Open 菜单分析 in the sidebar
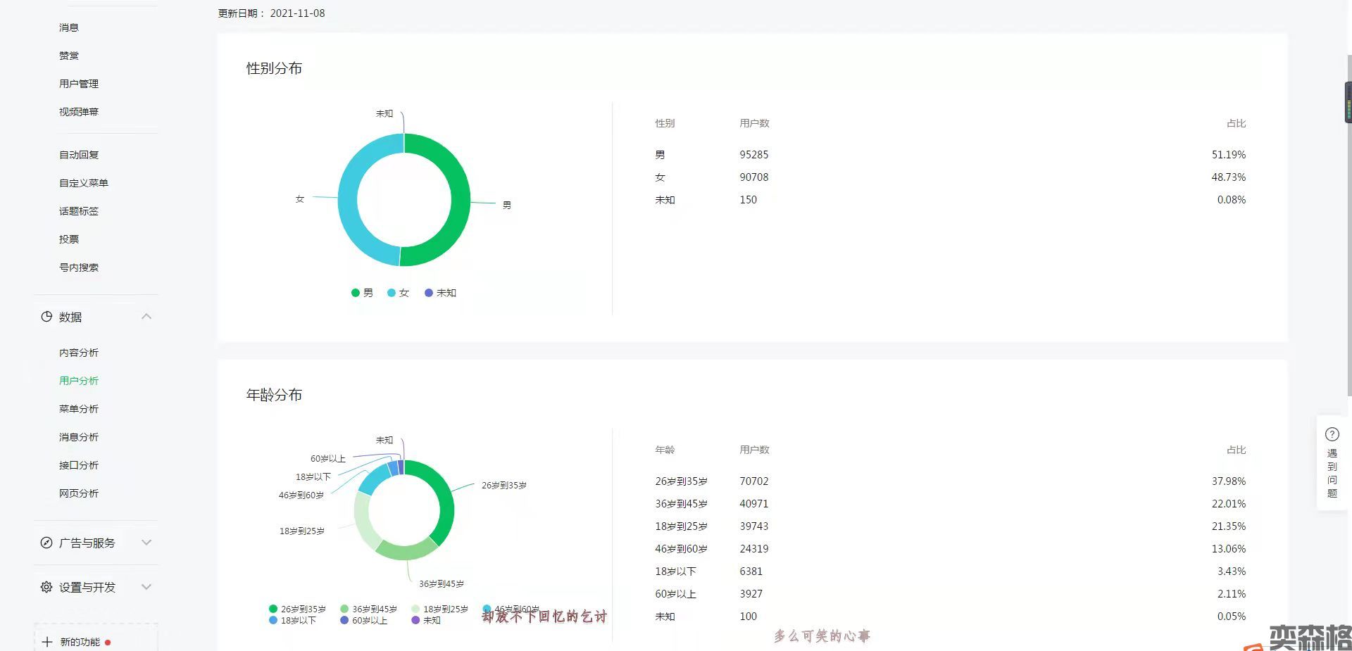1352x651 pixels. point(79,409)
